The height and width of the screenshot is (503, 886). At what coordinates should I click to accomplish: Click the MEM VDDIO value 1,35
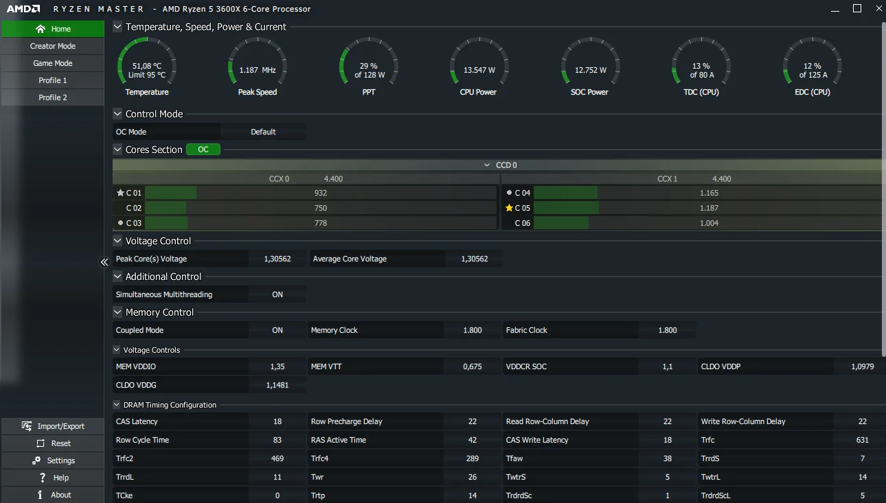coord(277,366)
